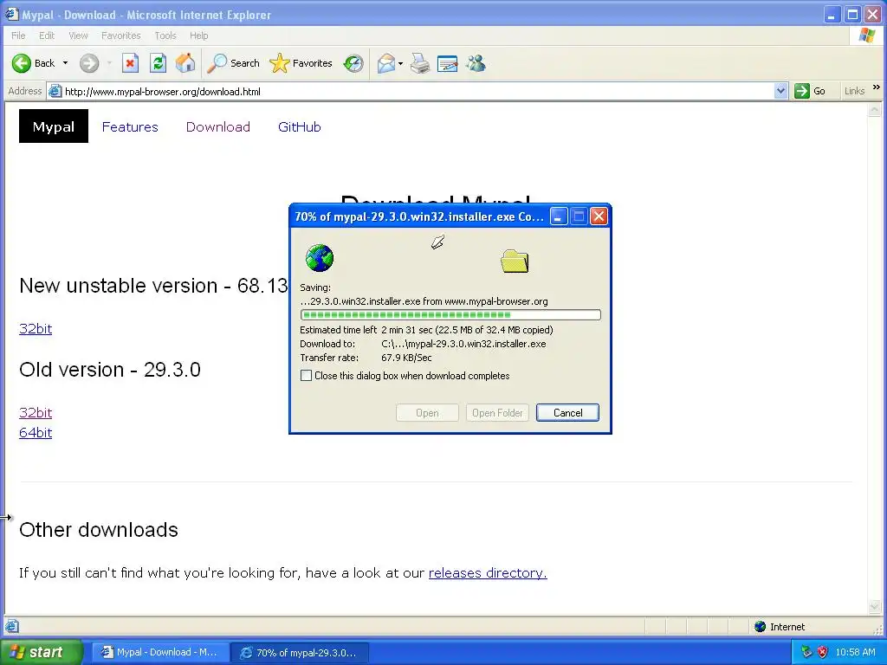The width and height of the screenshot is (887, 665).
Task: Cancel the file download
Action: tap(567, 413)
